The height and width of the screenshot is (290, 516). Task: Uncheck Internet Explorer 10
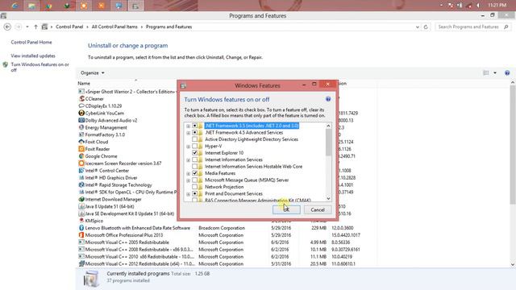195,153
